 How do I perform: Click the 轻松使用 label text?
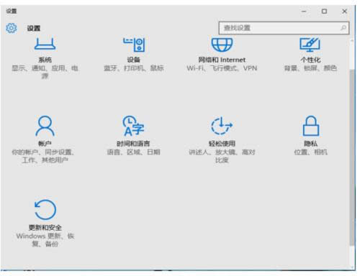coord(222,144)
